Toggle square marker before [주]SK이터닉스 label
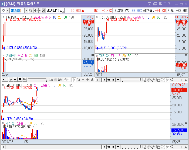Screen dimensions: 189x150 pos(97,17)
